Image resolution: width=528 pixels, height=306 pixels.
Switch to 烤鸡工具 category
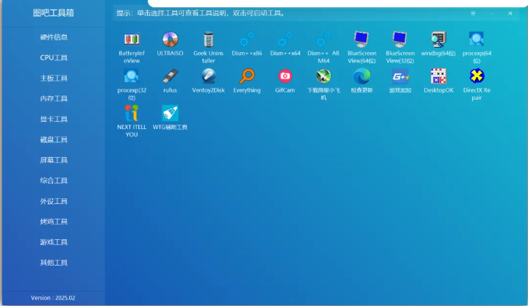pyautogui.click(x=54, y=222)
